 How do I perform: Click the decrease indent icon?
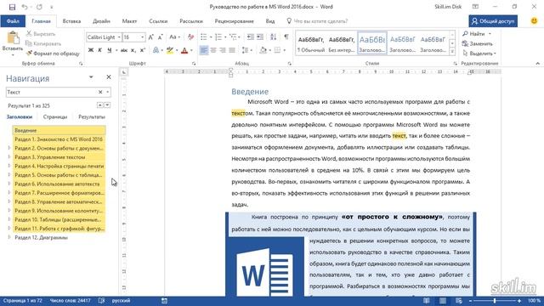(250, 37)
